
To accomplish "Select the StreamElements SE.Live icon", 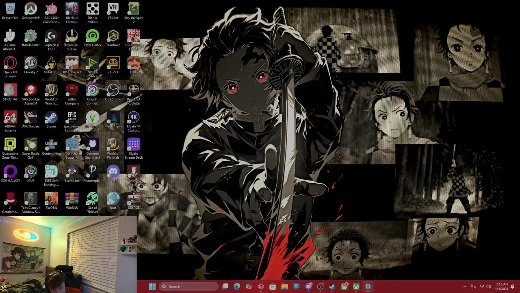I will point(72,40).
